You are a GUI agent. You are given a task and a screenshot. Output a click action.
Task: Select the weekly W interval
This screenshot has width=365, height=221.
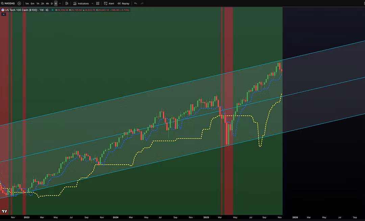click(56, 3)
